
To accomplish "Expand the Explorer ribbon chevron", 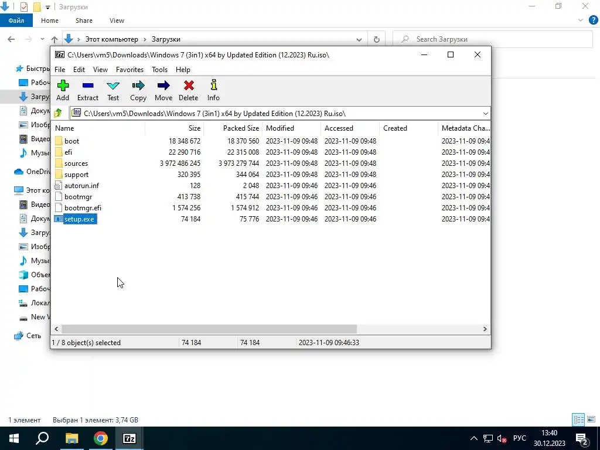I will point(581,21).
